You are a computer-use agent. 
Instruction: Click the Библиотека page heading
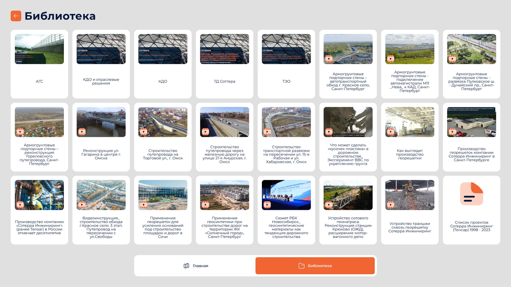60,16
